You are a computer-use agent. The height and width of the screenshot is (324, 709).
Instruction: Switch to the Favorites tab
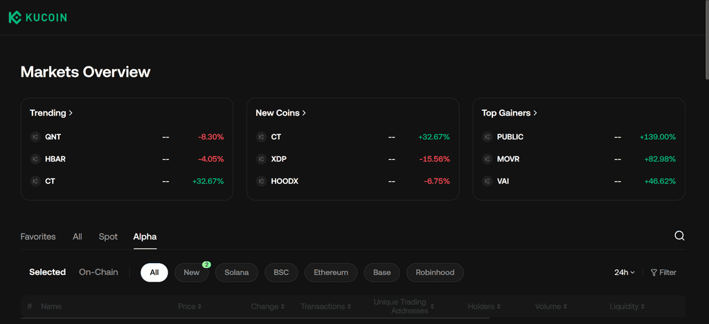[38, 236]
